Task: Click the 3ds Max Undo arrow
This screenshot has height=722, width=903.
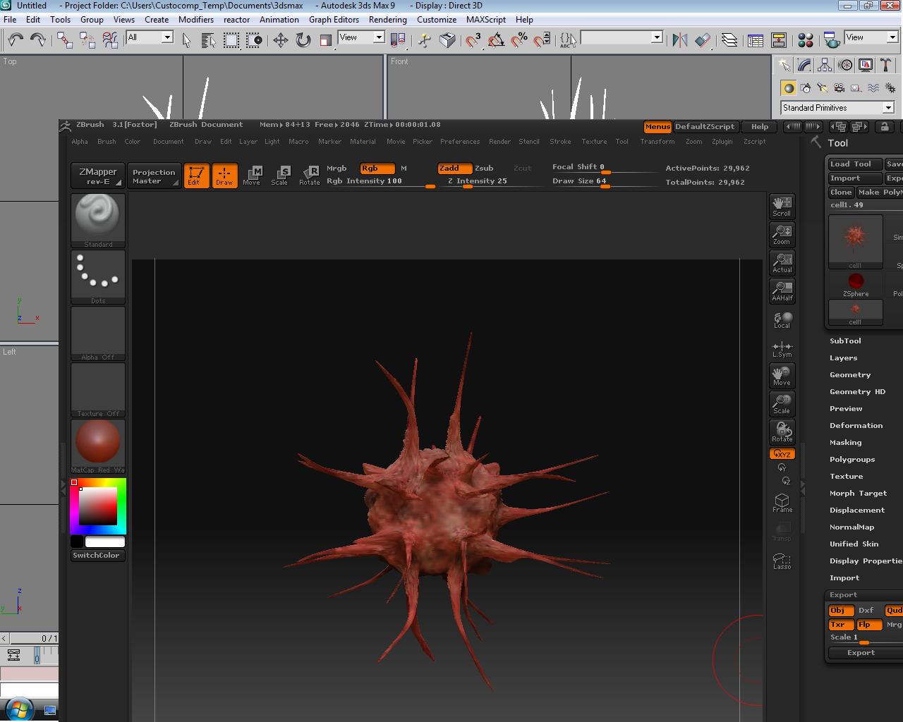Action: click(x=16, y=39)
